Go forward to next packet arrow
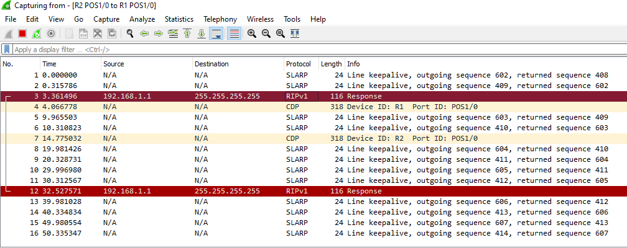This screenshot has width=627, height=248. [159, 34]
